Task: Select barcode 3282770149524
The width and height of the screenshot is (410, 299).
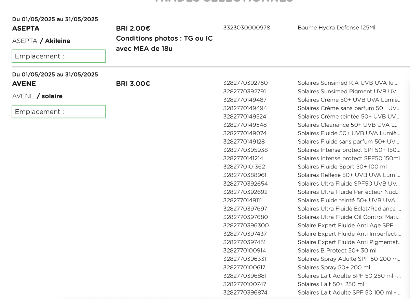Action: [245, 117]
